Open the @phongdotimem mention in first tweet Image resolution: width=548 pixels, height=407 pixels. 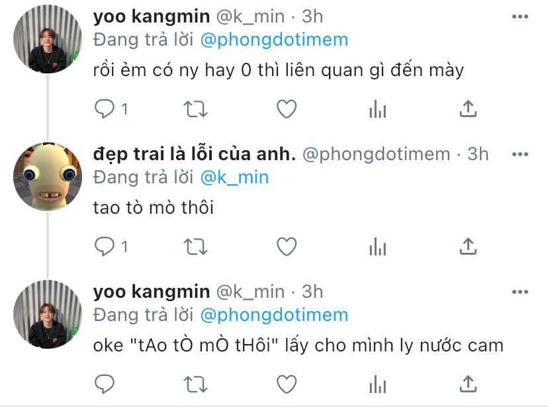coord(275,40)
